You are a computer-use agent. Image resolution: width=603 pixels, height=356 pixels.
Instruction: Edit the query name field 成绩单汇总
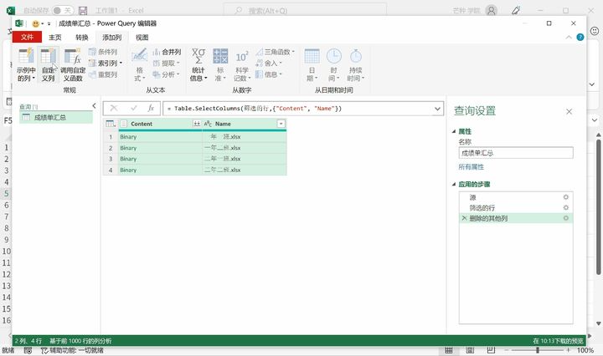click(x=516, y=153)
